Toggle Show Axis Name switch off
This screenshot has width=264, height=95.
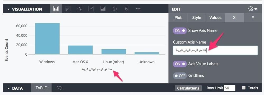click(180, 31)
